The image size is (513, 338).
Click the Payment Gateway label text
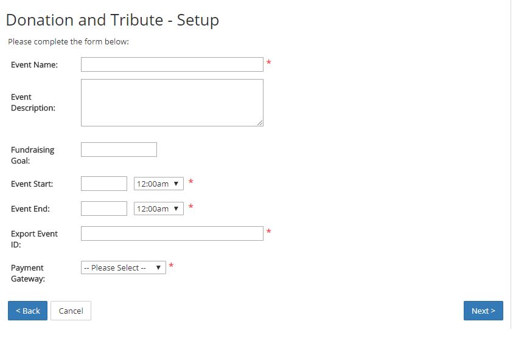point(28,274)
